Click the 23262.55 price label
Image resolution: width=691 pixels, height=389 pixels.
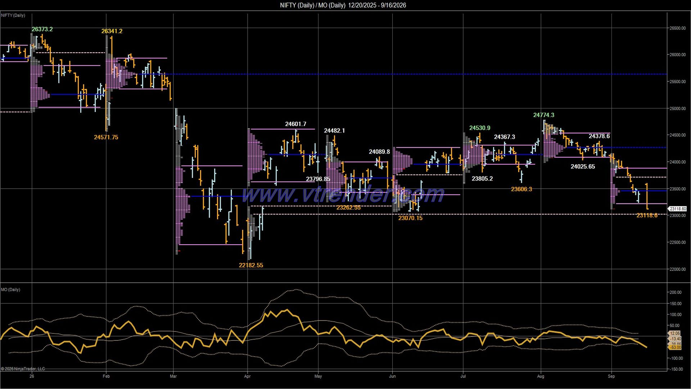click(x=348, y=208)
